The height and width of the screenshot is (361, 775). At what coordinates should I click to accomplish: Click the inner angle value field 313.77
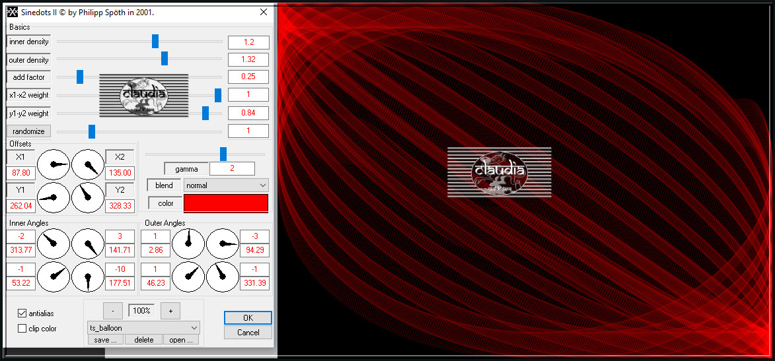tap(20, 250)
